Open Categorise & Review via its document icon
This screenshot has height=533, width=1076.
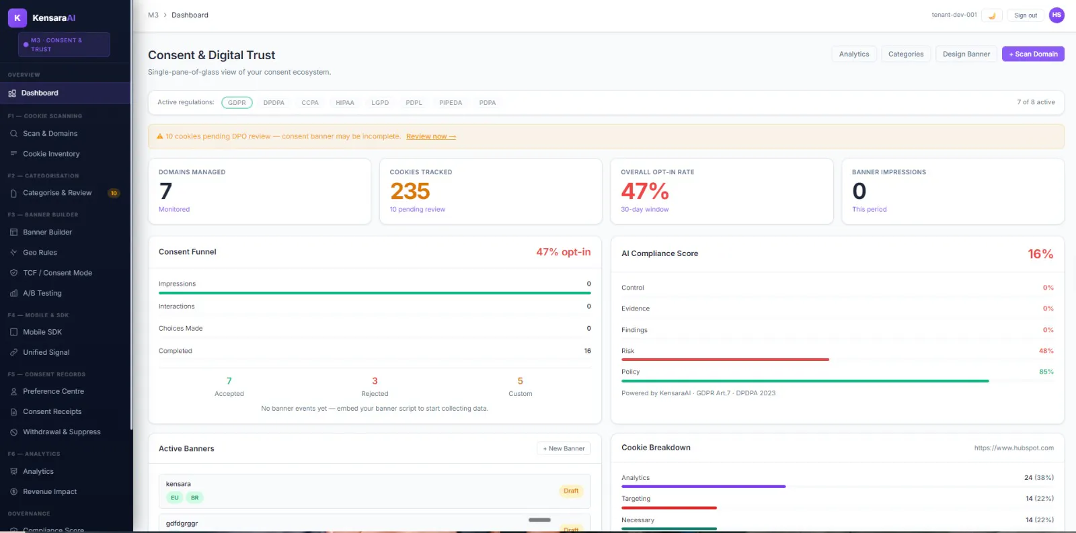tap(13, 193)
